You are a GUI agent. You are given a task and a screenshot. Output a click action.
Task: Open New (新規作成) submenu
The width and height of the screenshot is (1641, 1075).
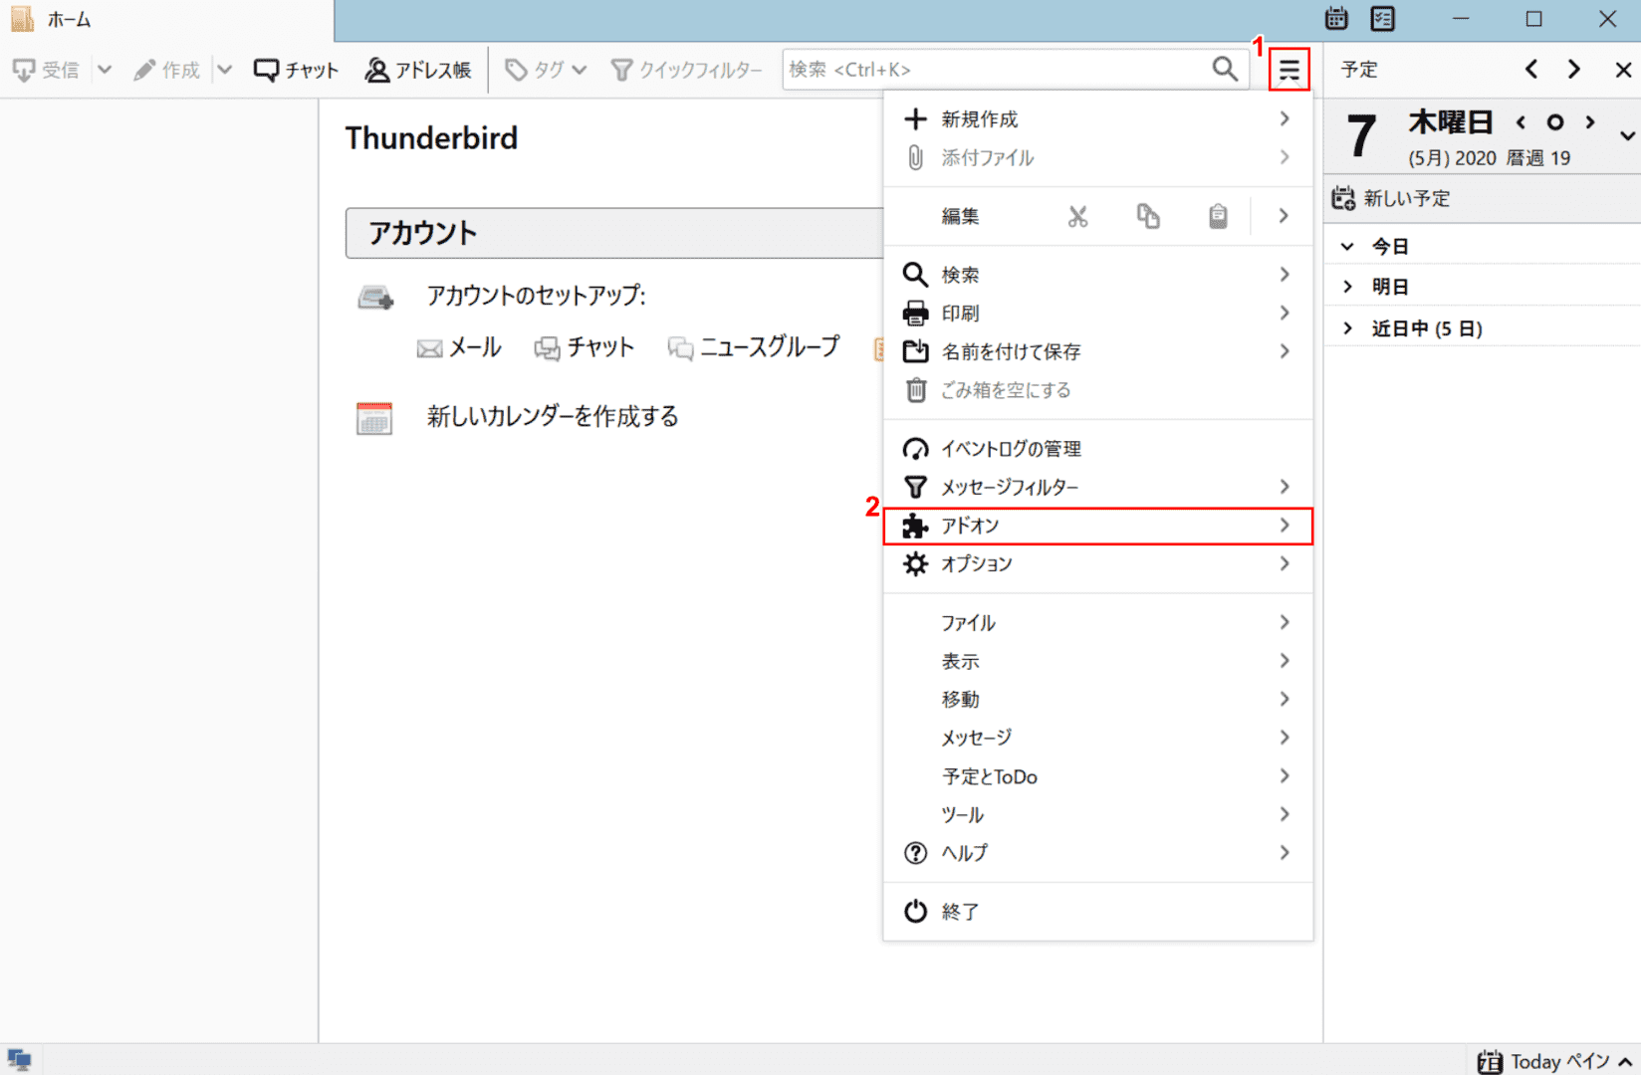pyautogui.click(x=1098, y=119)
